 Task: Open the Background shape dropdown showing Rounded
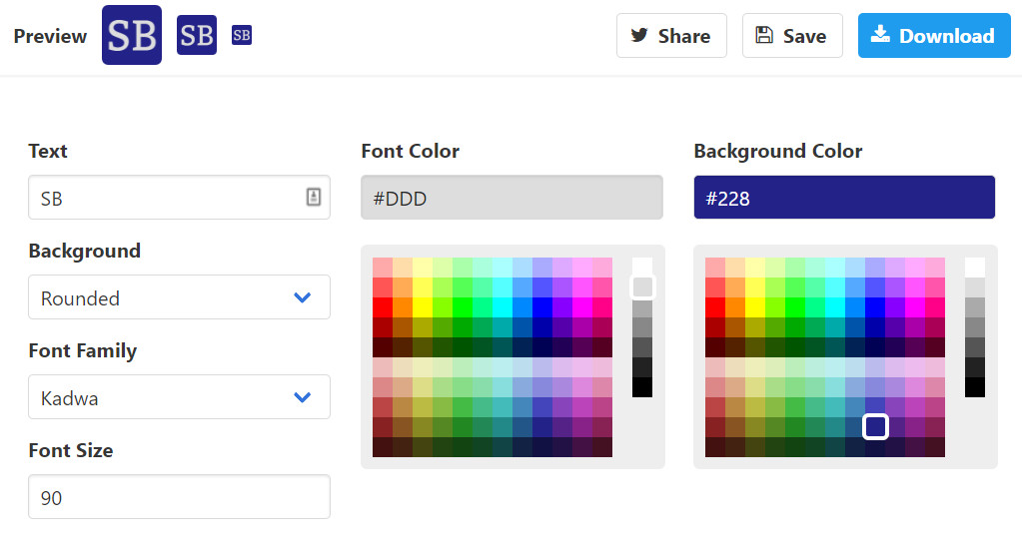(x=179, y=296)
